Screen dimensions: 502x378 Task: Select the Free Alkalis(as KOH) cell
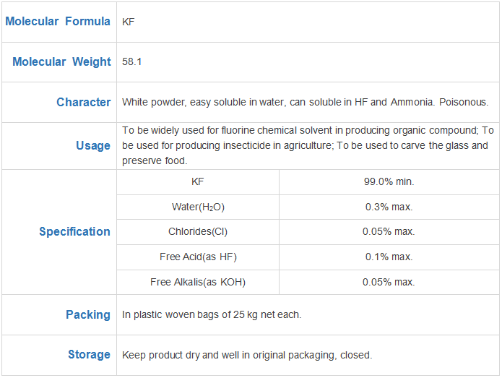point(198,282)
